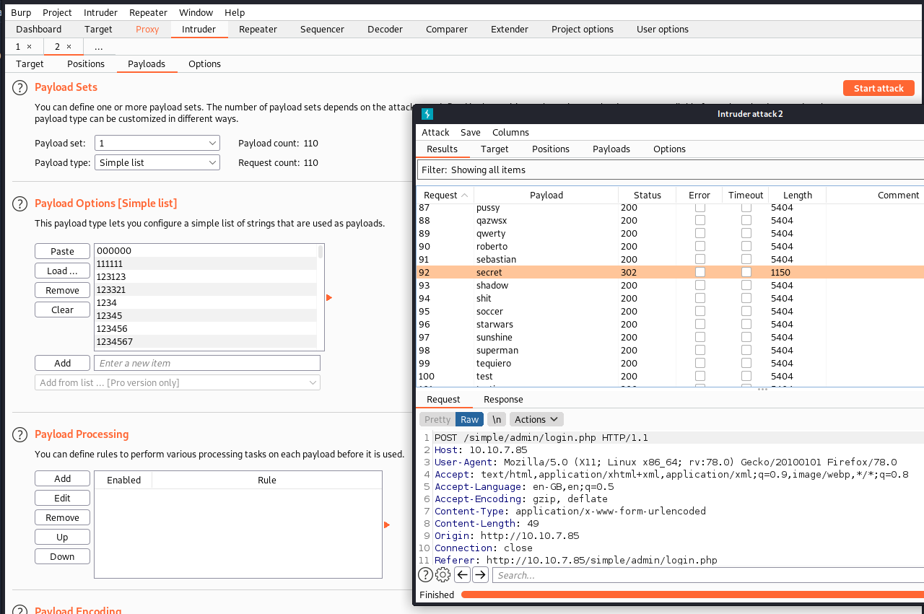Select payload 123456 in the list

pyautogui.click(x=206, y=328)
